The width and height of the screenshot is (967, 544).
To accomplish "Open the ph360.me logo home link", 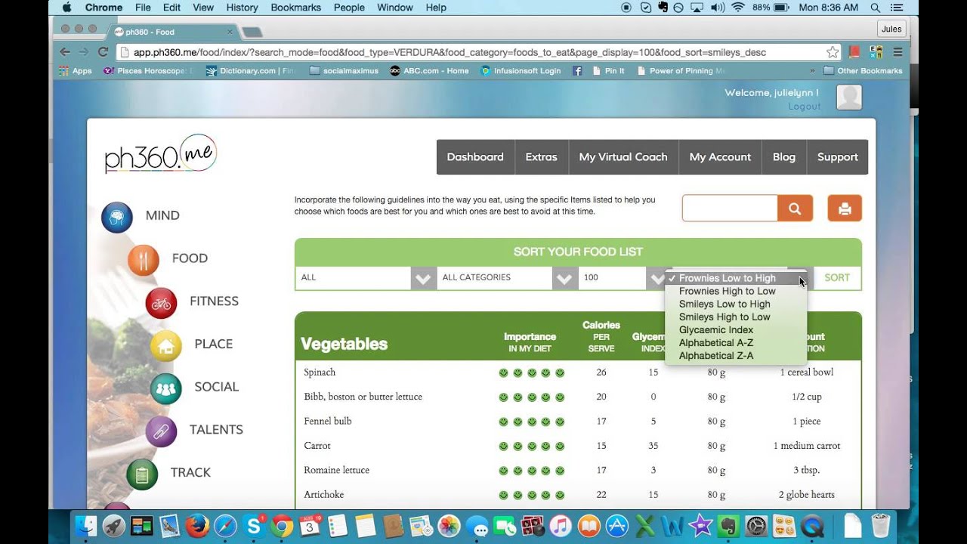I will pos(161,154).
